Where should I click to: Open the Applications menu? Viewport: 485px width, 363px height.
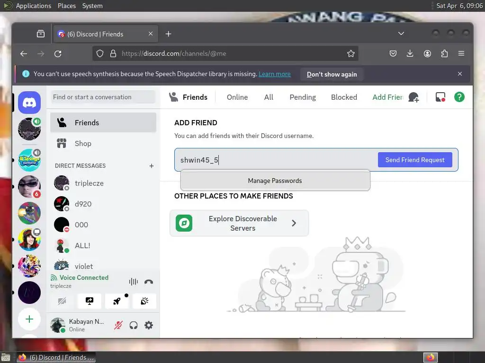[34, 6]
